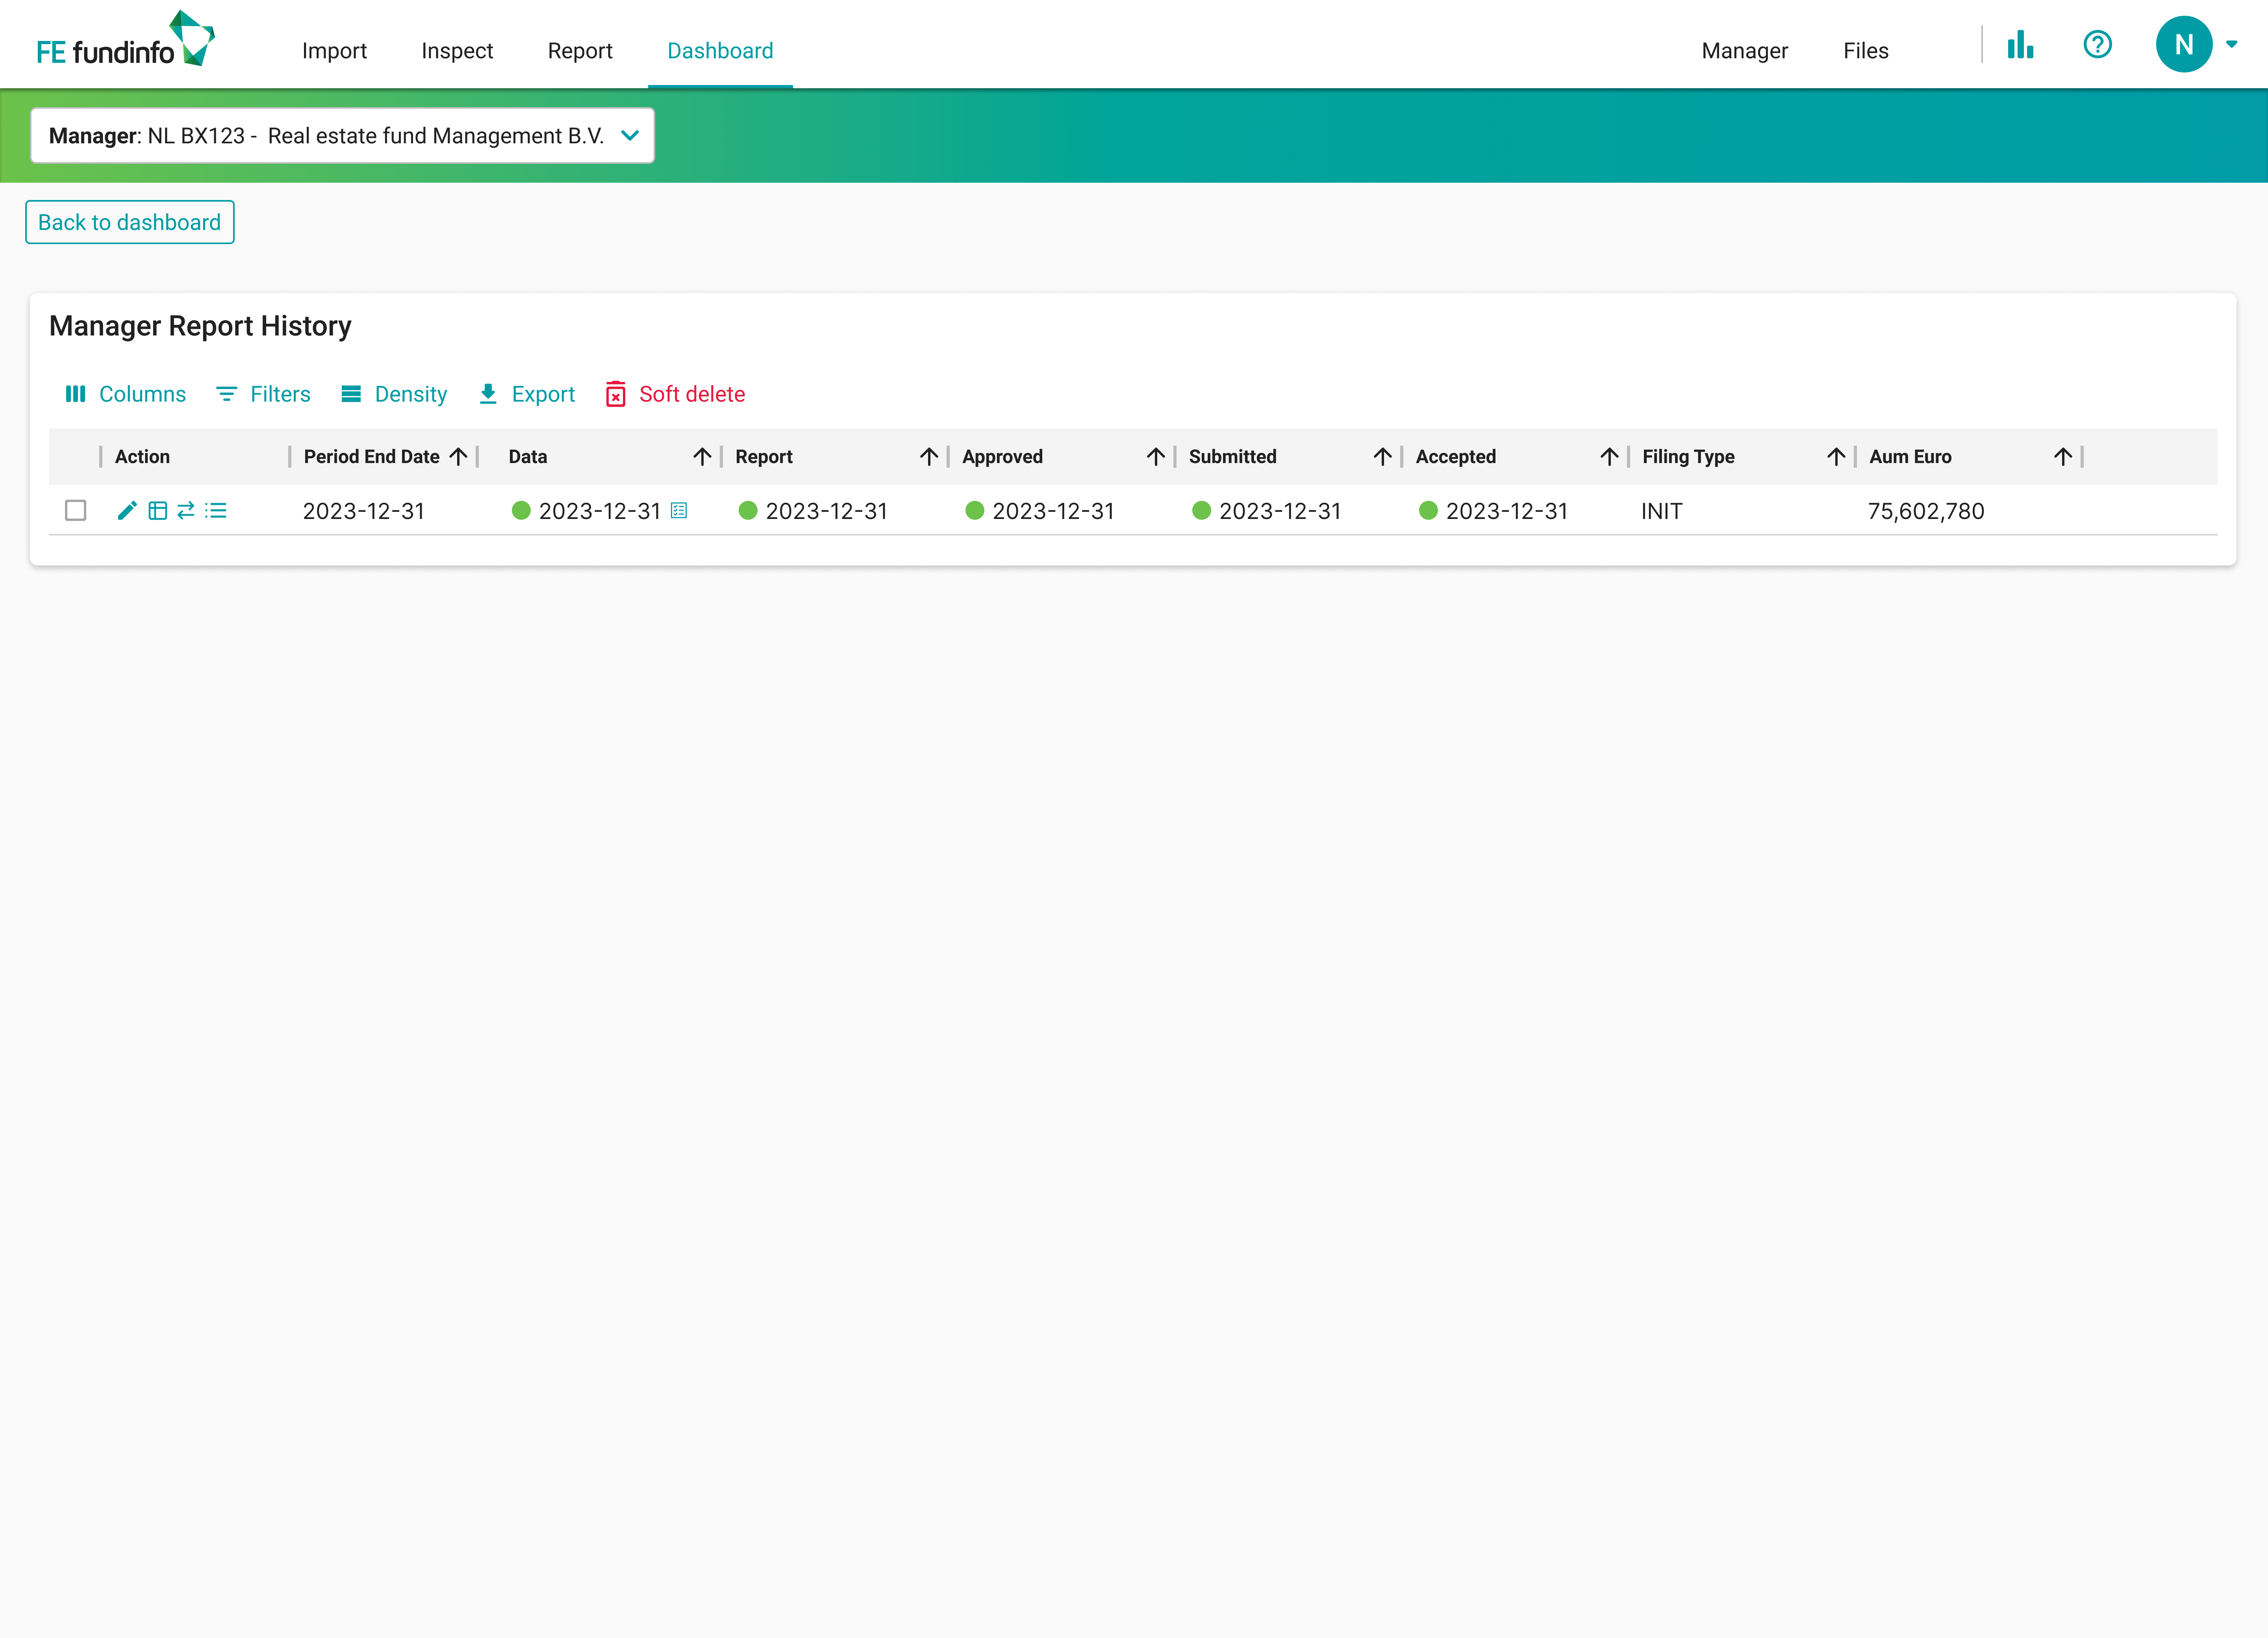Click the Soft delete button
The height and width of the screenshot is (1638, 2268).
pyautogui.click(x=675, y=394)
